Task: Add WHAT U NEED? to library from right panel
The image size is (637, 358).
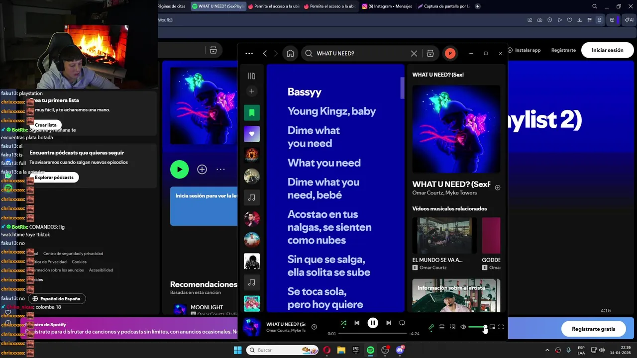Action: point(498,187)
